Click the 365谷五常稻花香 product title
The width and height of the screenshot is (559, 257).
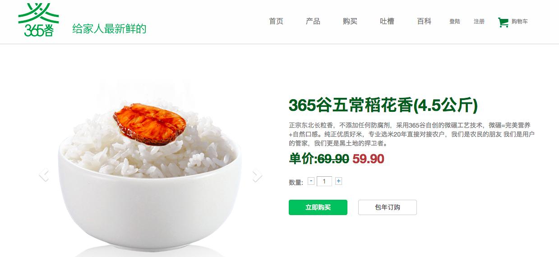click(383, 105)
